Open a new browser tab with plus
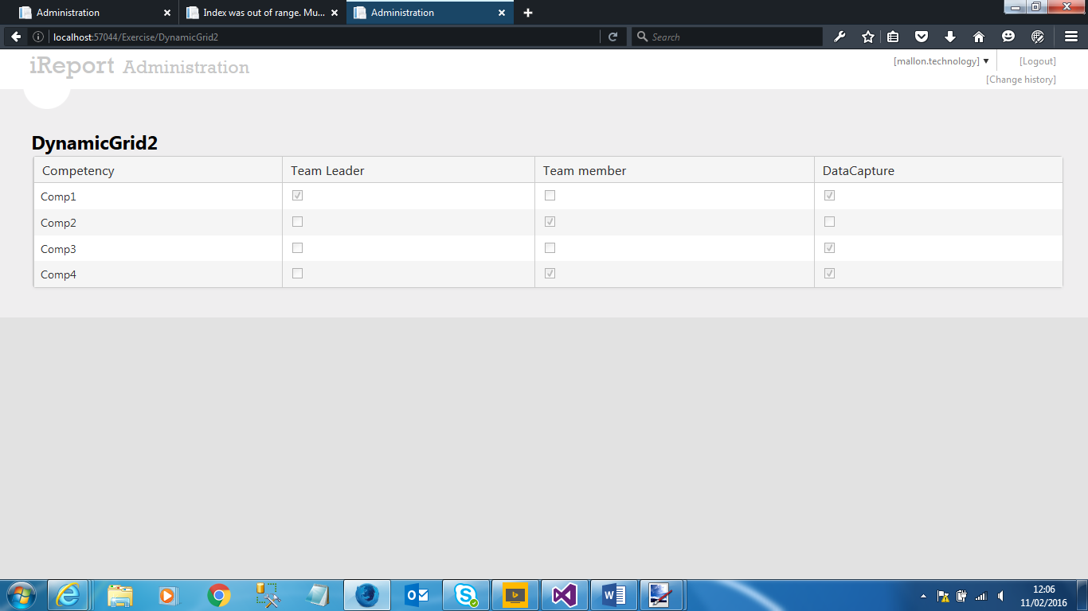Screen dimensions: 1088x611 (528, 13)
